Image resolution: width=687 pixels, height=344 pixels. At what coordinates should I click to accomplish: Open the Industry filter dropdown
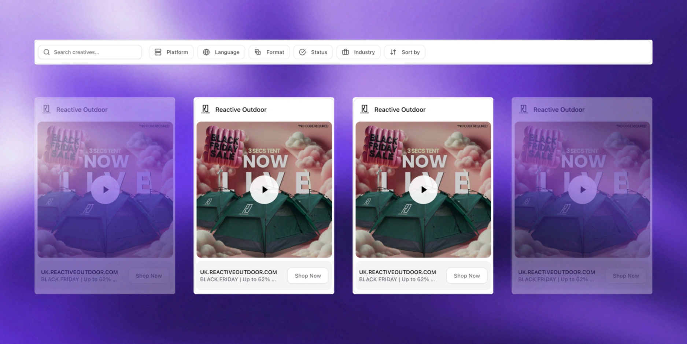tap(358, 52)
